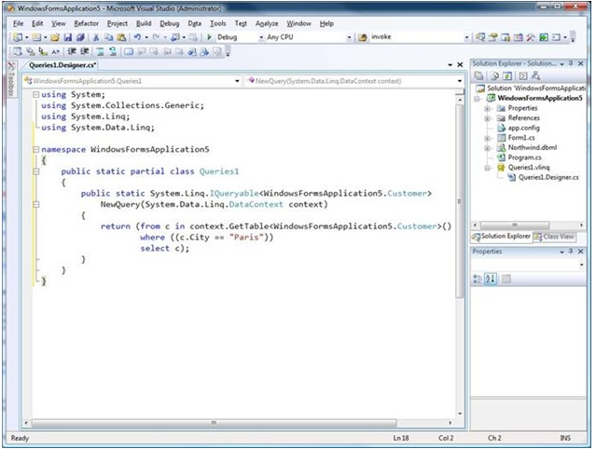Save the current file with the floppy disk icon
Viewport: 596px width, 449px height.
(x=68, y=37)
